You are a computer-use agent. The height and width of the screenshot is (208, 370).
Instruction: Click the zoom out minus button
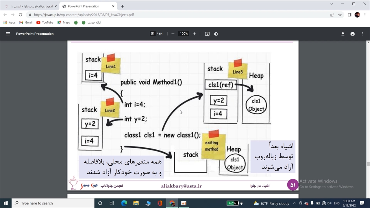173,34
